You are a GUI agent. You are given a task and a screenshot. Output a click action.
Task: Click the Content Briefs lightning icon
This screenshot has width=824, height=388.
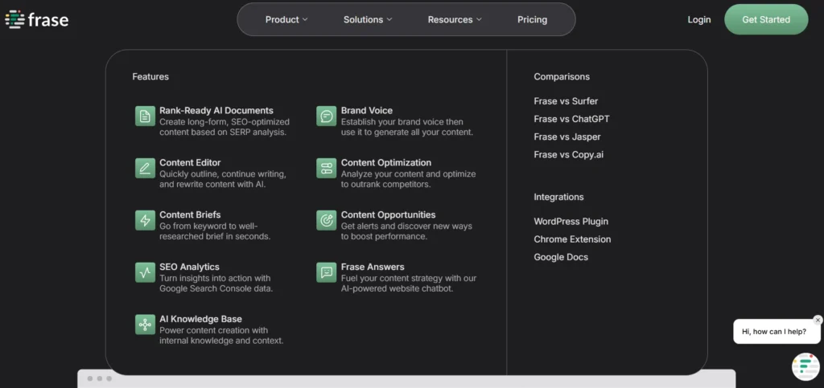[145, 220]
